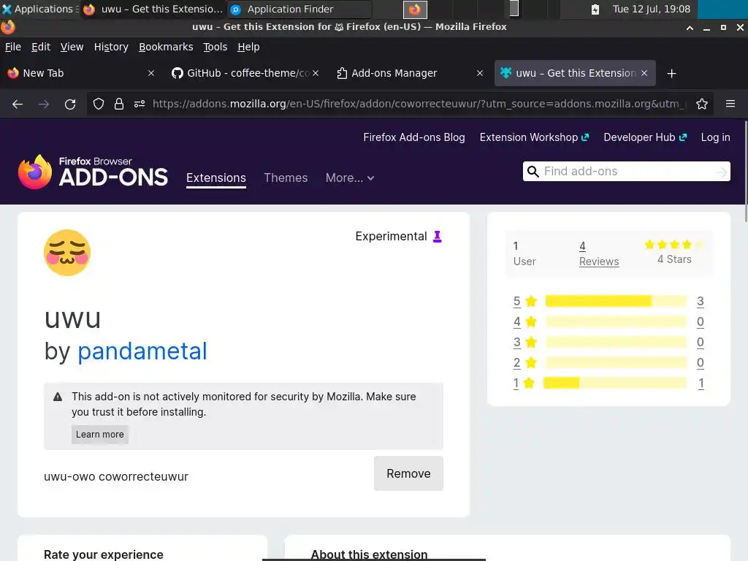Open the Applications menu in the panel

pos(39,9)
